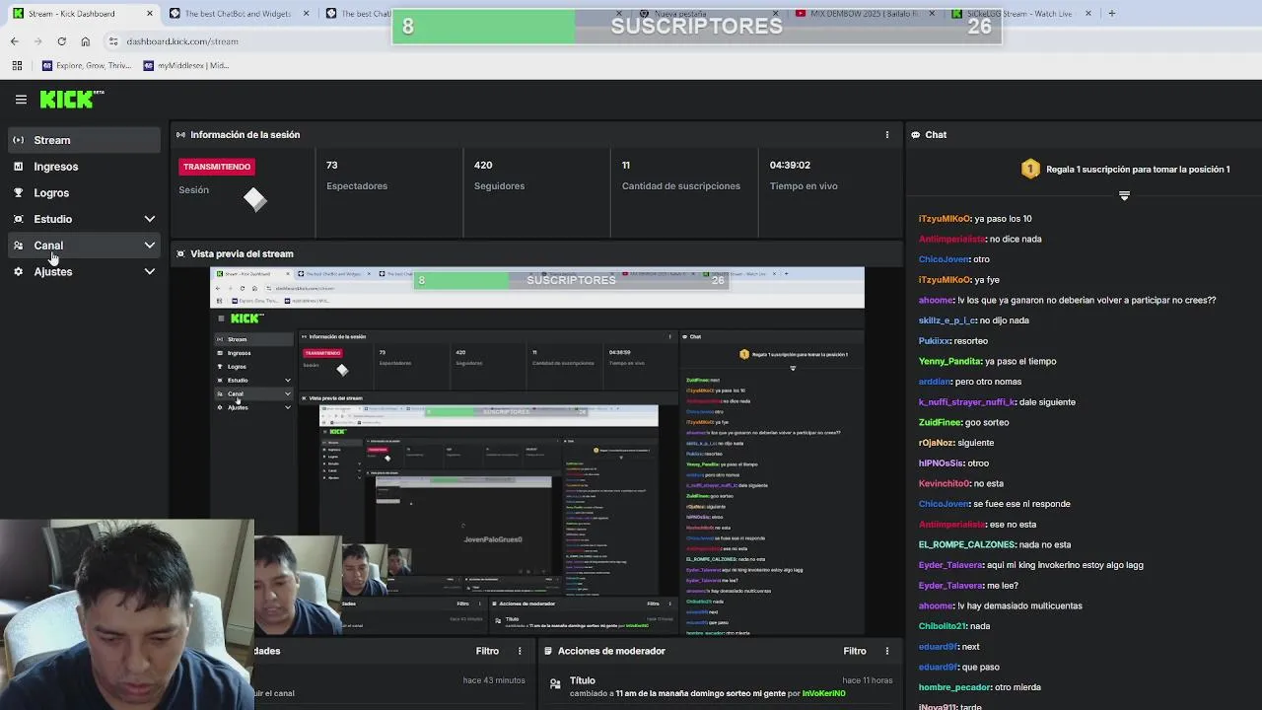Go forward in the browser
Viewport: 1262px width, 710px height.
37,41
